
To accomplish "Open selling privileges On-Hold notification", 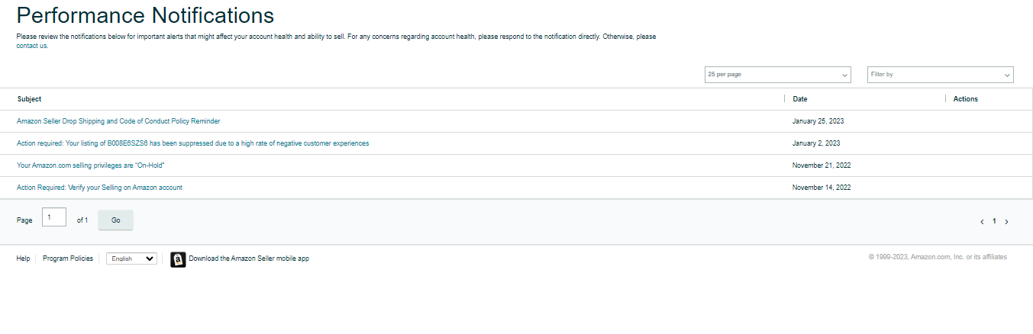I will [x=91, y=165].
